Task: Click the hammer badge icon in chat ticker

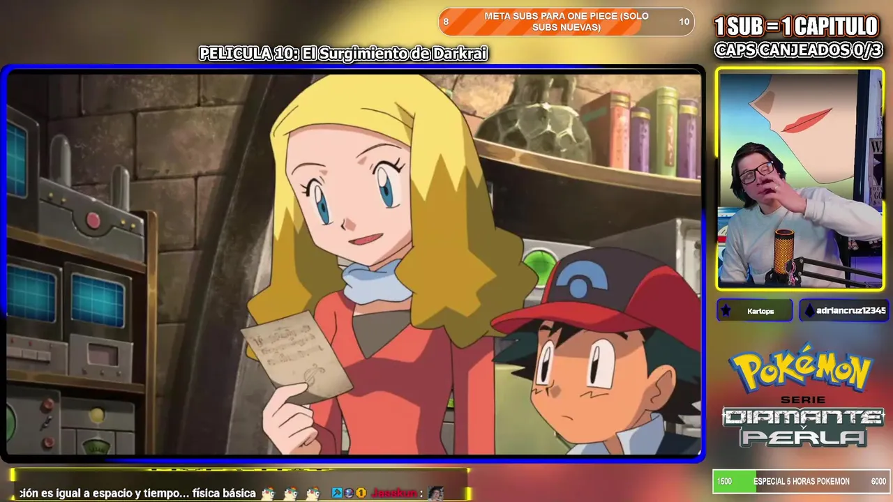Action: tap(337, 493)
